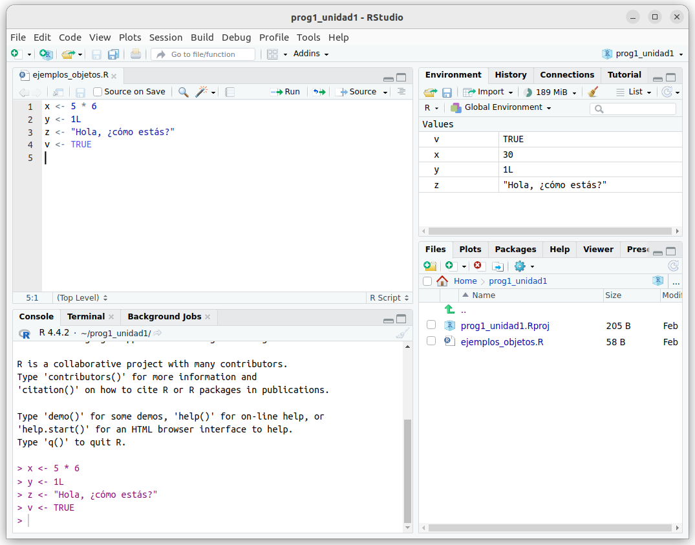This screenshot has width=695, height=545.
Task: Open the Addins dropdown
Action: click(311, 54)
